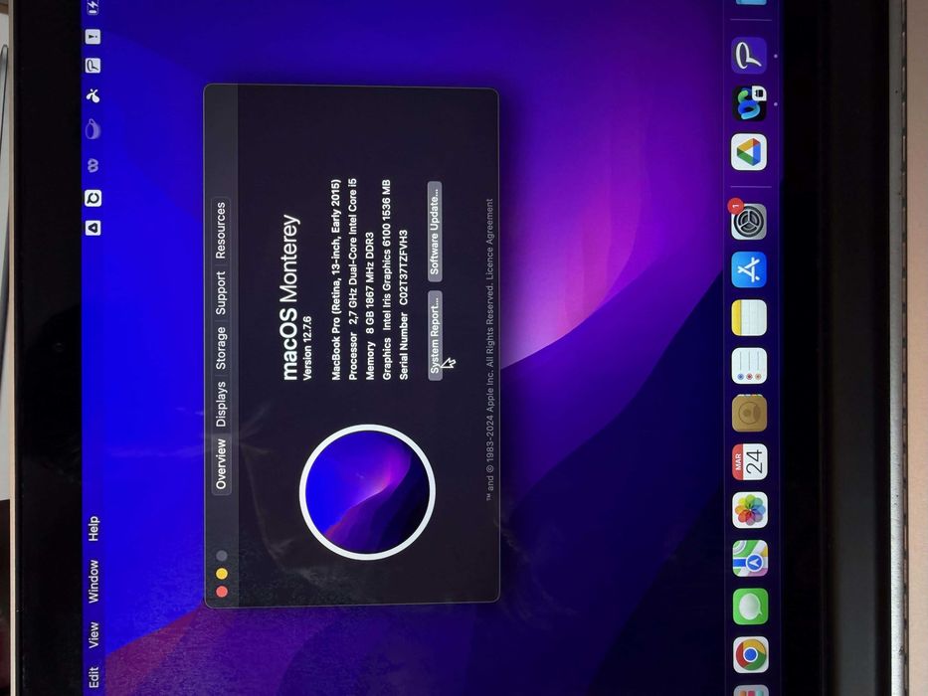The image size is (928, 696).
Task: Launch the brown Contacts app icon
Action: pos(749,413)
